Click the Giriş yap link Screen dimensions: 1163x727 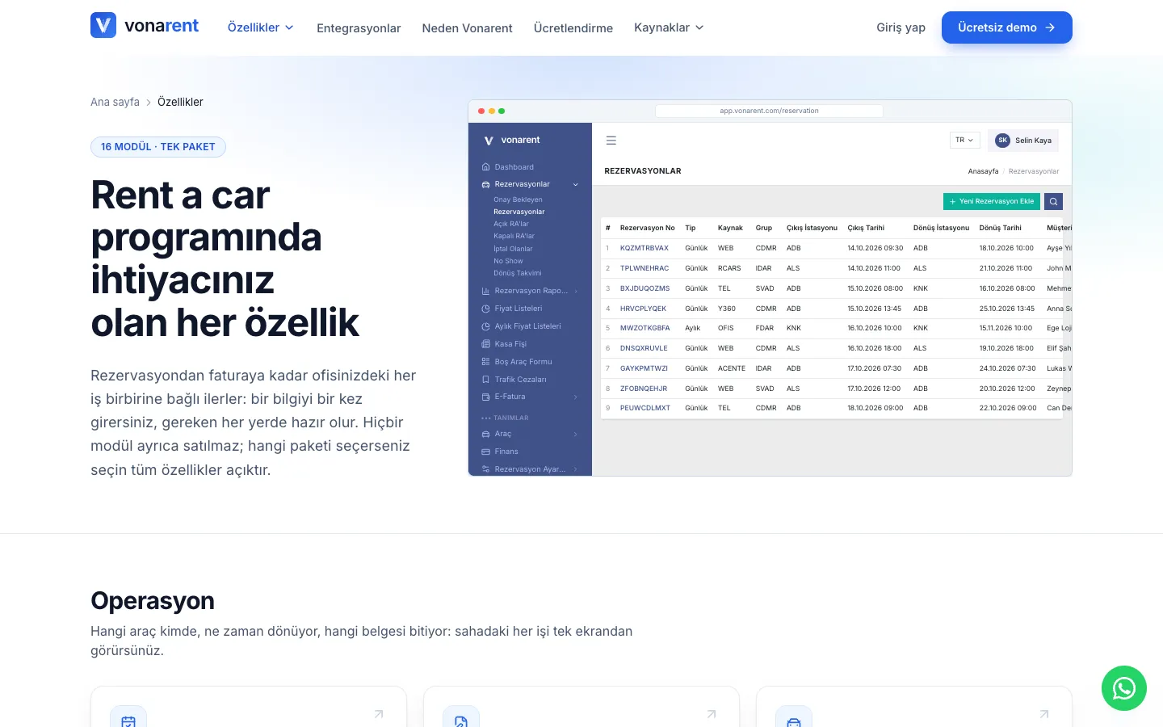click(x=901, y=27)
